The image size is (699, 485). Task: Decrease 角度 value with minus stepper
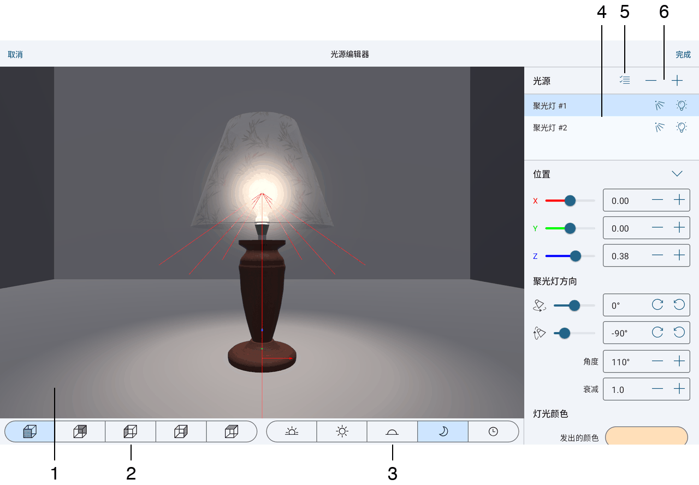tap(657, 361)
